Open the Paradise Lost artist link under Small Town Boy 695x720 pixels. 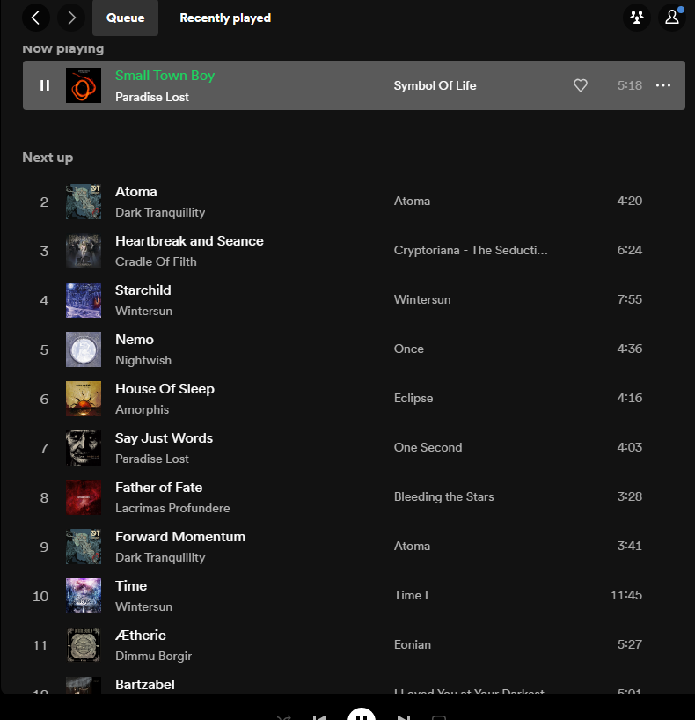point(152,97)
